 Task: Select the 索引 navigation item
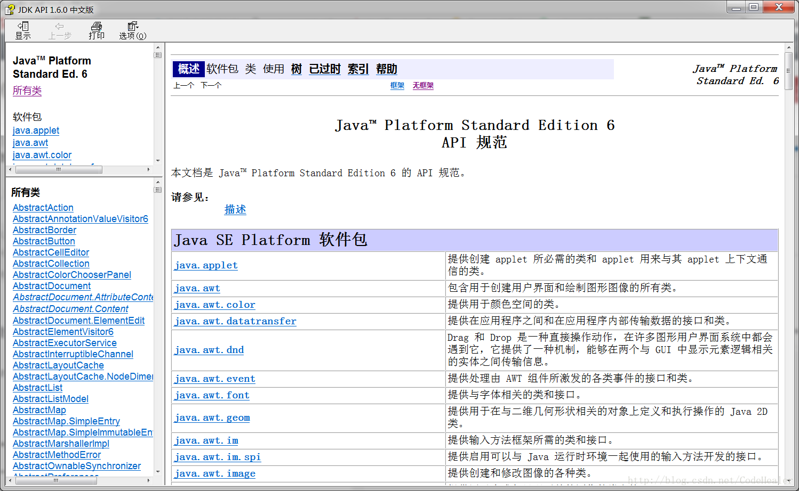coord(358,69)
